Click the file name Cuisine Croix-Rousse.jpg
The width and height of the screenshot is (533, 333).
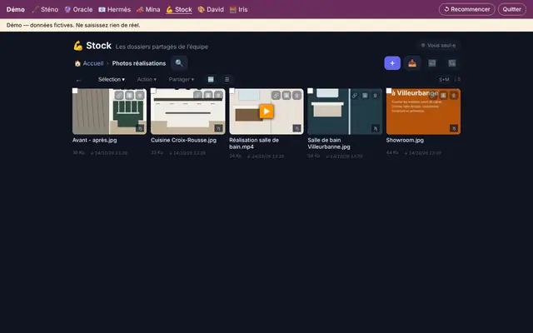pos(183,140)
